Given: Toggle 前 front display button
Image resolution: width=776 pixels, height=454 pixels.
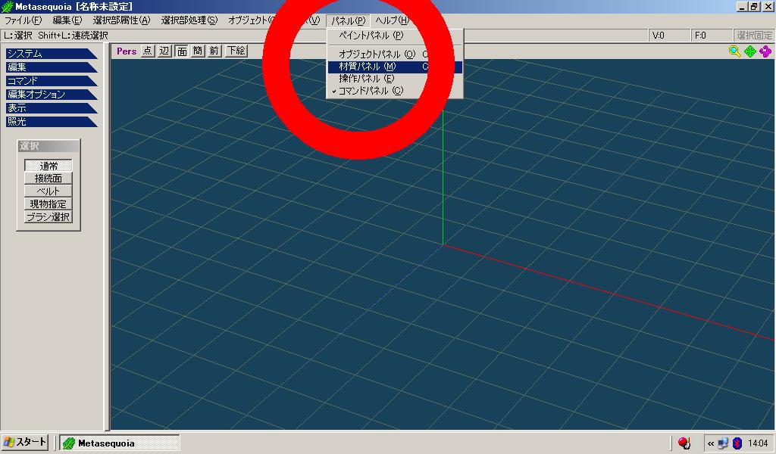Looking at the screenshot, I should click(214, 51).
